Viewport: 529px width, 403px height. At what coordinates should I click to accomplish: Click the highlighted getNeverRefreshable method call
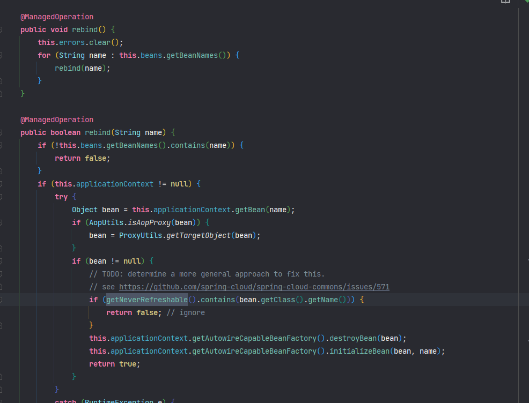pos(147,300)
